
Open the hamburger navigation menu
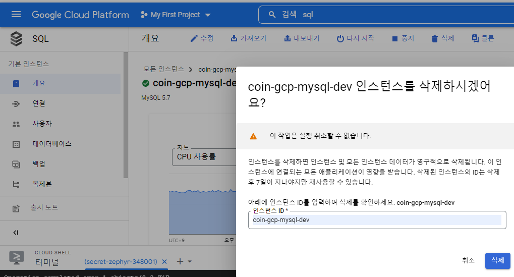coord(16,15)
